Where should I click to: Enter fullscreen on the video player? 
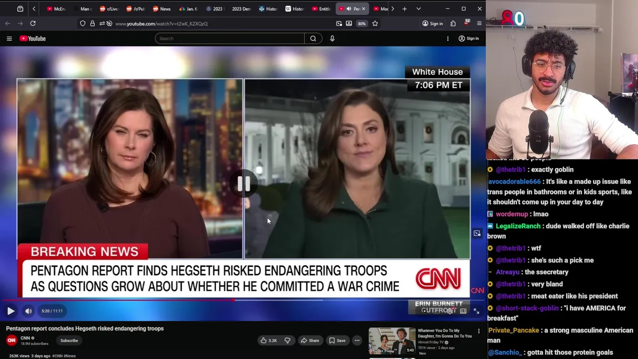(476, 311)
